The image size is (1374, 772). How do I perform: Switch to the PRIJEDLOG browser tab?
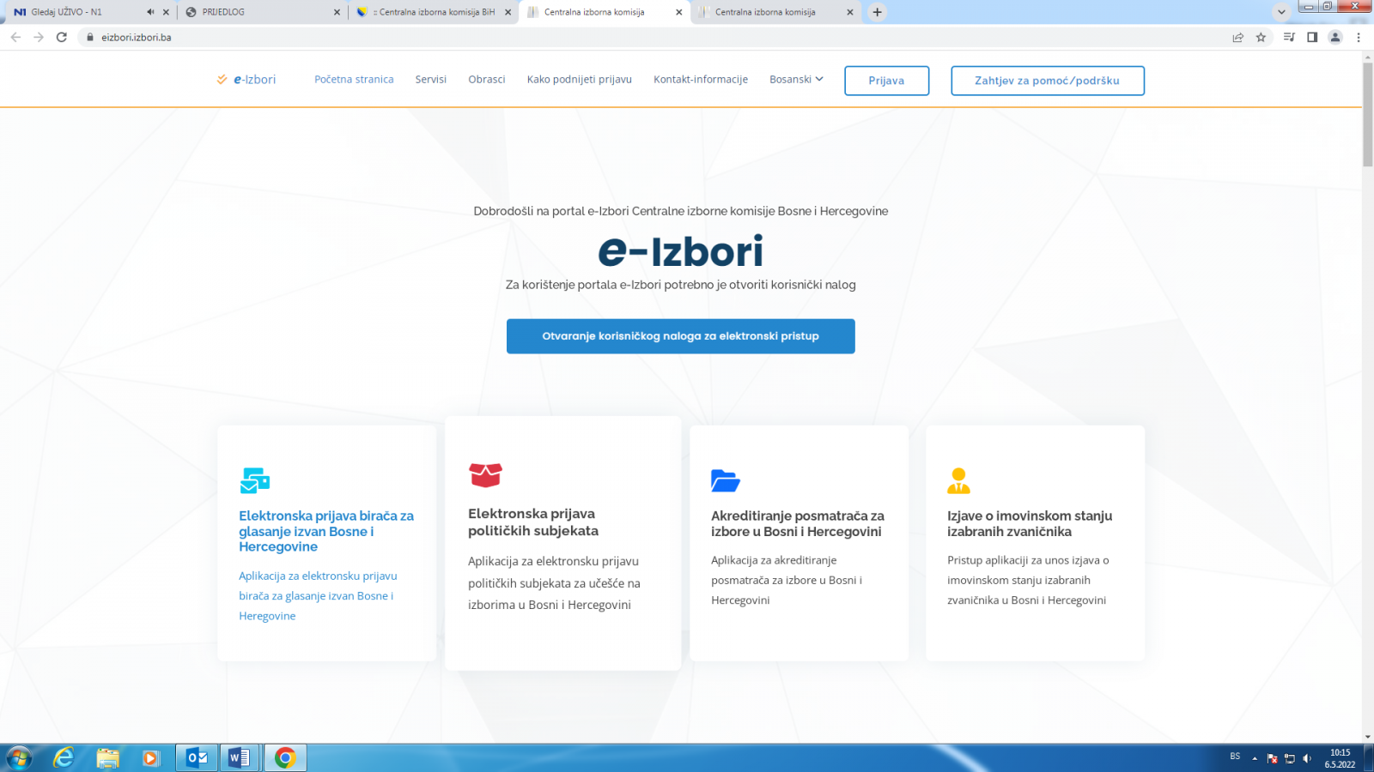[x=258, y=12]
